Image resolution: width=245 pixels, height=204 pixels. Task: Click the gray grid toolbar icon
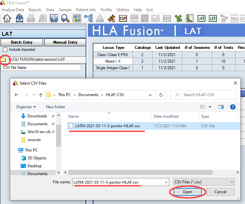[x=145, y=18]
